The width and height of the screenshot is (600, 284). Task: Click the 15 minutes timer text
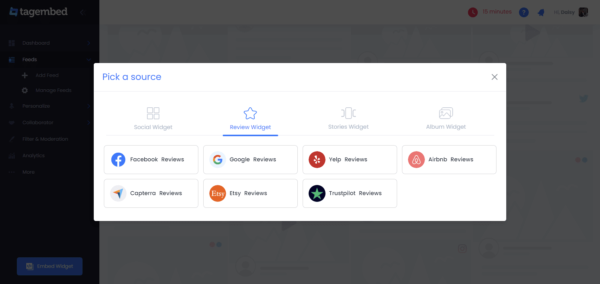pos(497,12)
